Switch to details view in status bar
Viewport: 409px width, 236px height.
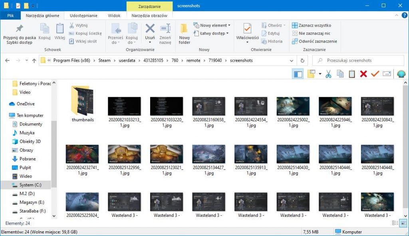[x=395, y=223]
